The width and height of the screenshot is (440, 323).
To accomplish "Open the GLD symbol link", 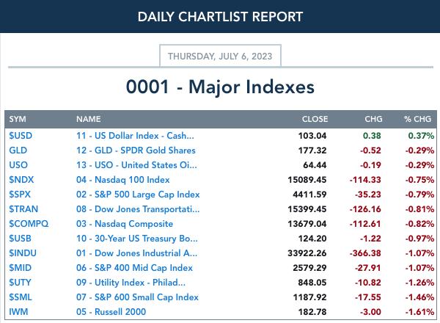I will pyautogui.click(x=18, y=150).
